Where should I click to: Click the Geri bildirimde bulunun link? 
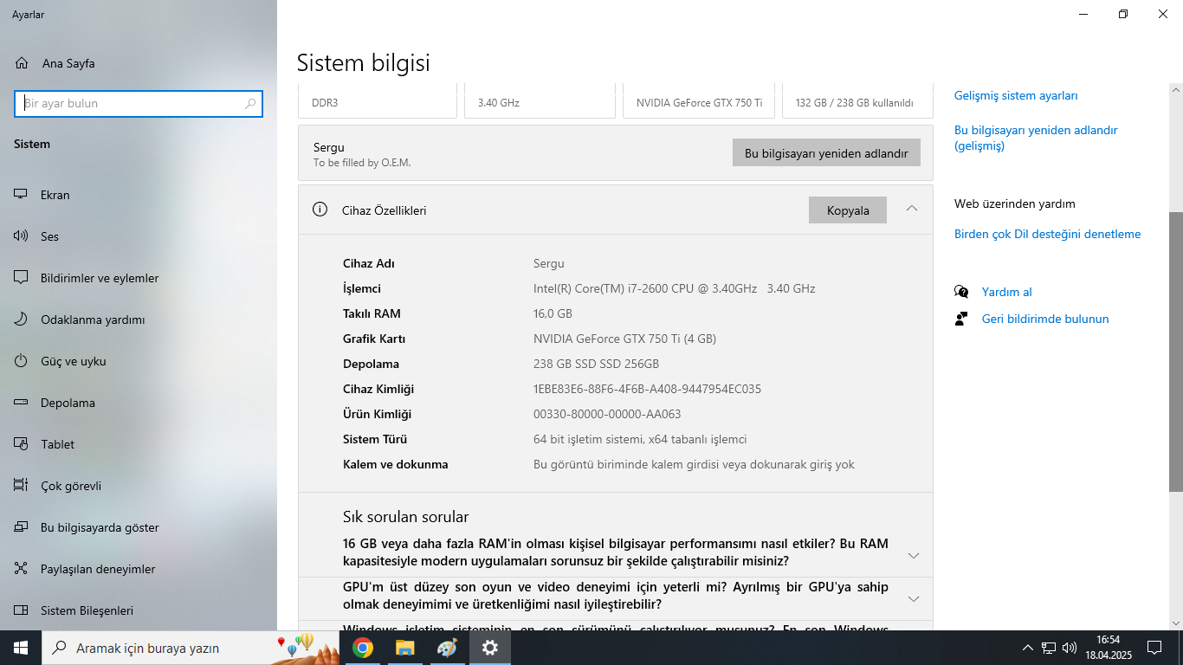(x=1045, y=319)
